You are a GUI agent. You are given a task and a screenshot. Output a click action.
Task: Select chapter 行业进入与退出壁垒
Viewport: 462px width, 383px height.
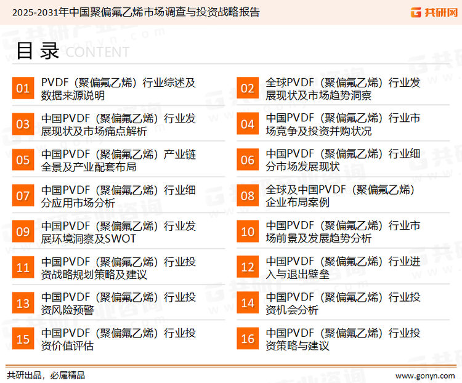coord(342,268)
